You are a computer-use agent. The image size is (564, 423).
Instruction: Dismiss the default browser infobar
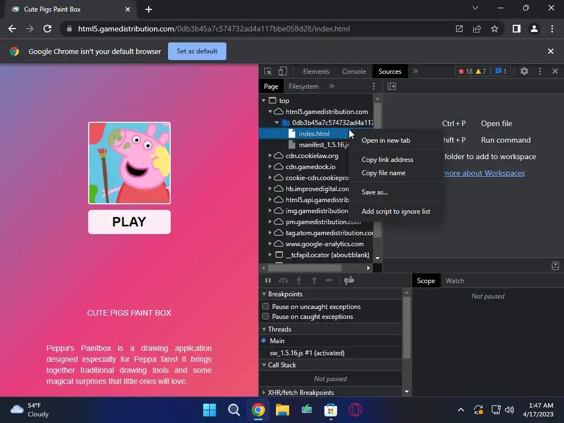[x=551, y=51]
